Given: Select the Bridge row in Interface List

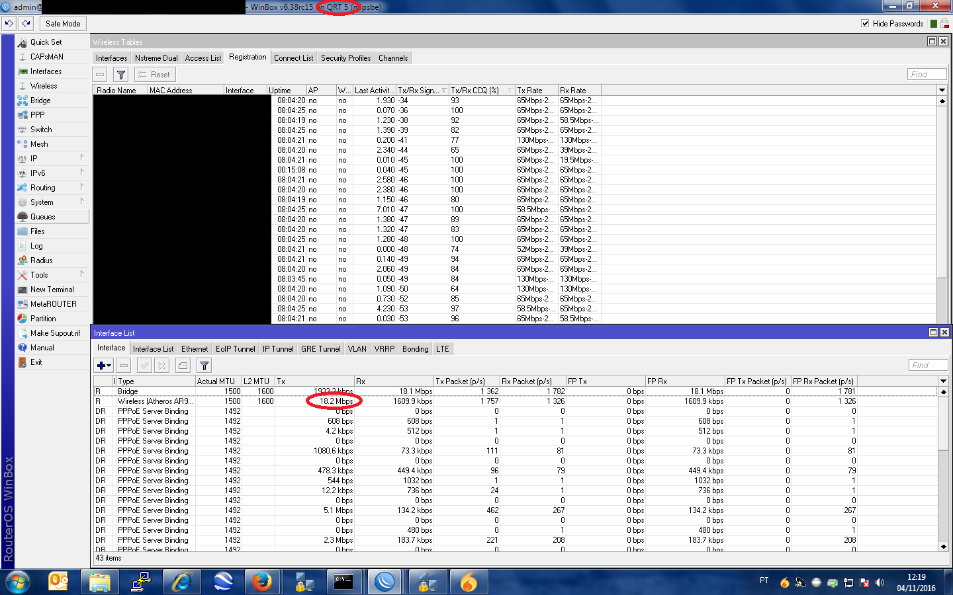Looking at the screenshot, I should (516, 391).
